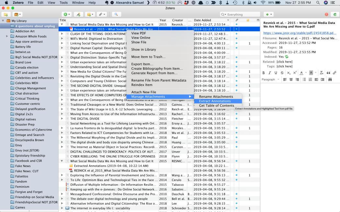The height and width of the screenshot is (212, 340).
Task: Click the attachment paperclip column header
Action: (x=237, y=20)
